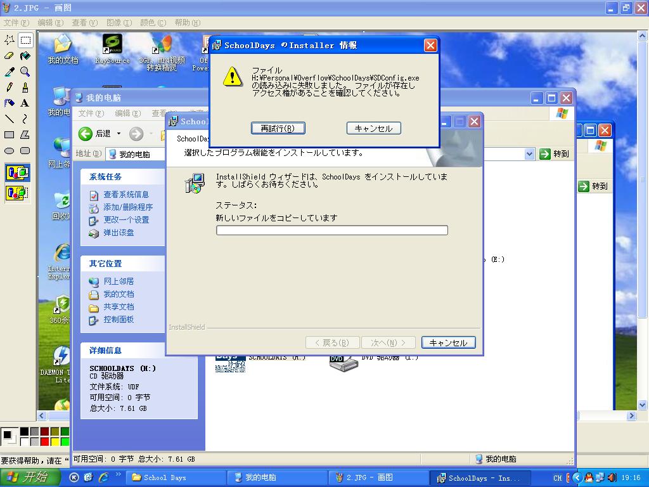Select the Brush tool in Paint toolbox
Screen dimensions: 649x487
coord(25,88)
